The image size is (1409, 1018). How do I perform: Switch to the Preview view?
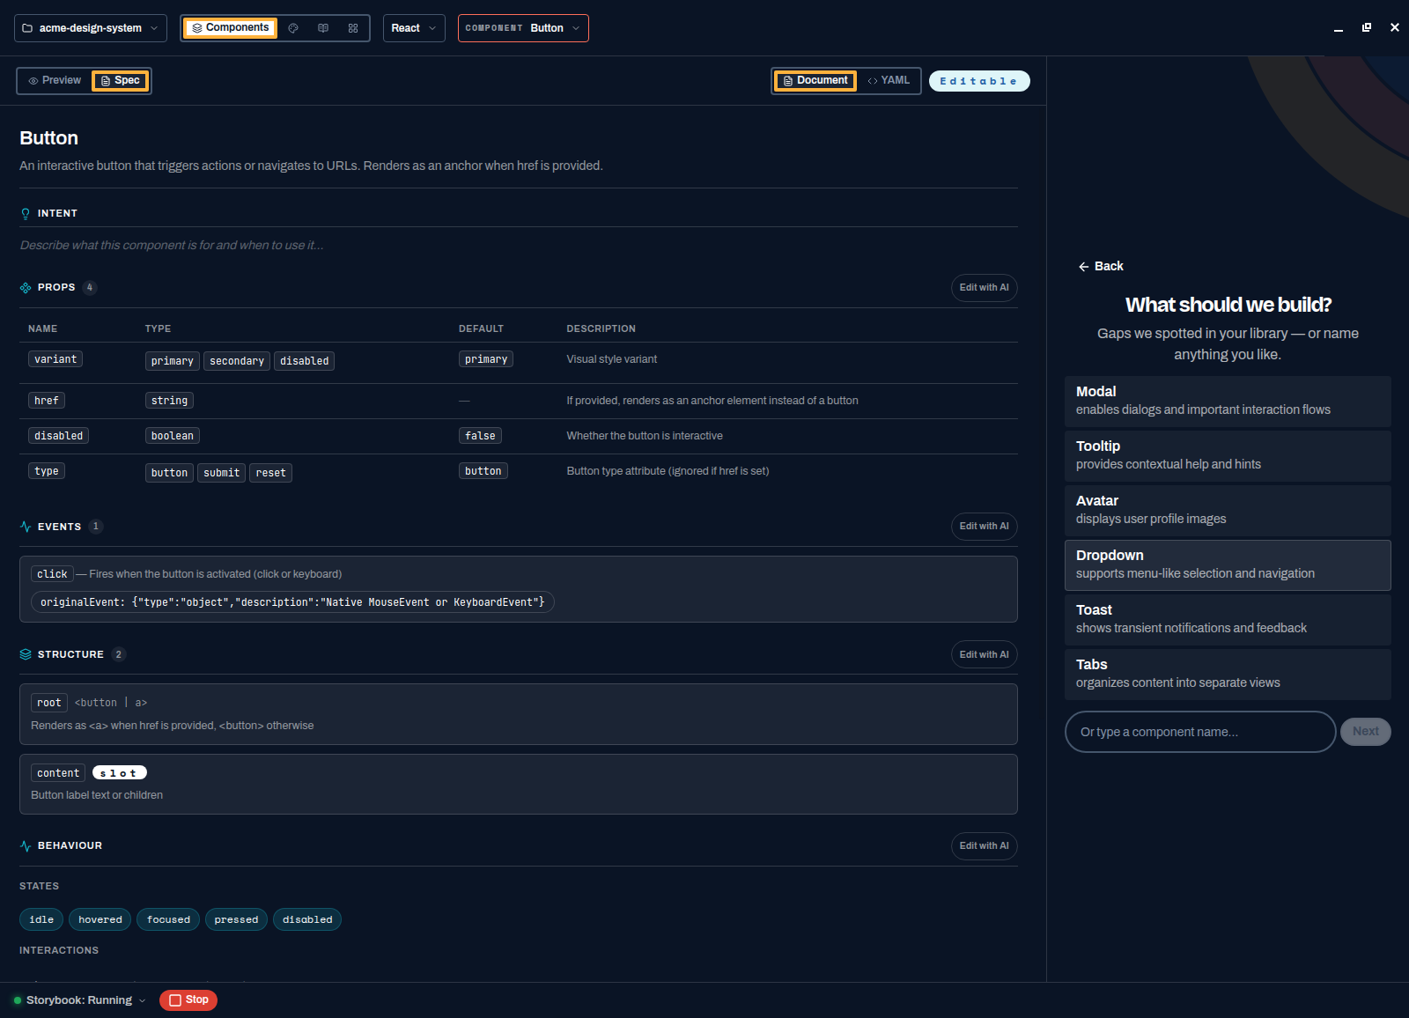click(55, 80)
